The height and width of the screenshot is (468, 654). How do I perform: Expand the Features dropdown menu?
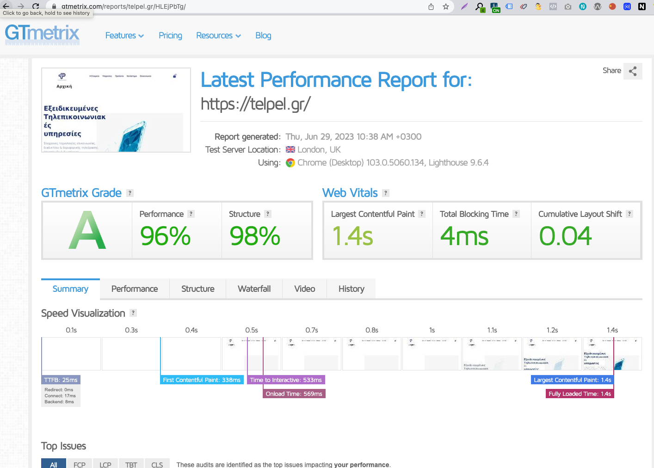(124, 36)
